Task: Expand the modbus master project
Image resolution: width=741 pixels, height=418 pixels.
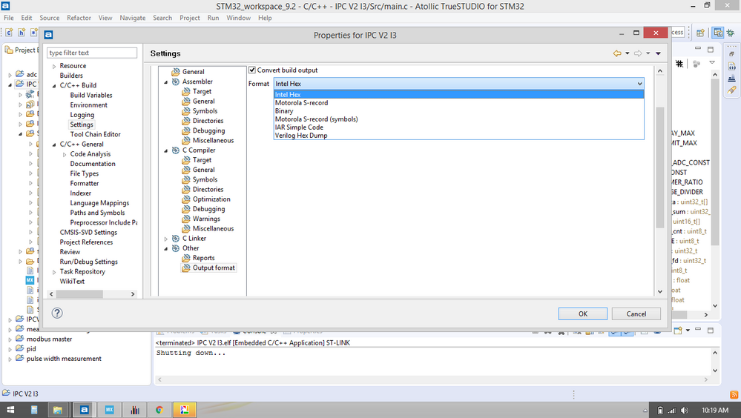Action: pos(10,339)
